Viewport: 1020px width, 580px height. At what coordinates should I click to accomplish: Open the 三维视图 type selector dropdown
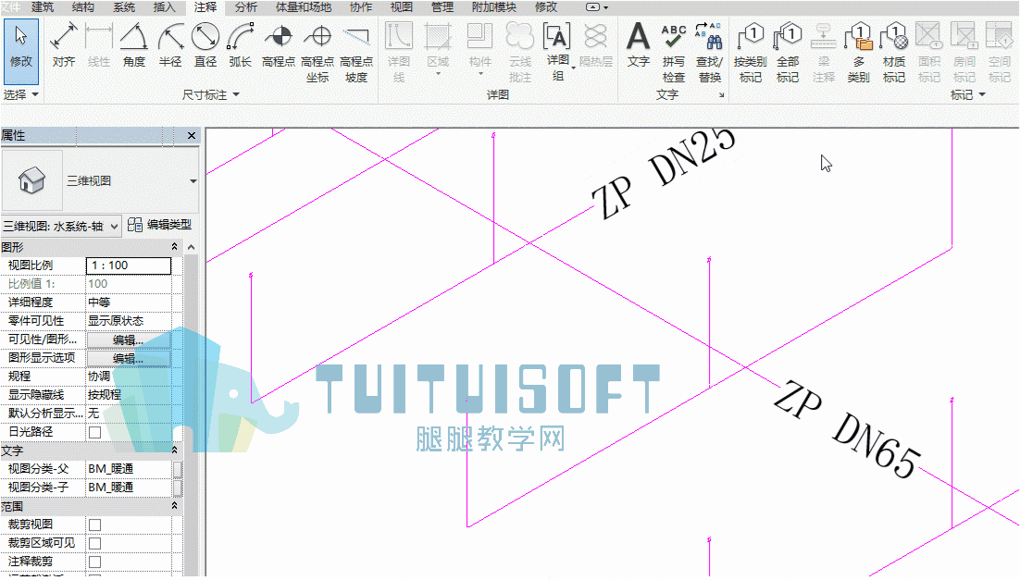[193, 180]
